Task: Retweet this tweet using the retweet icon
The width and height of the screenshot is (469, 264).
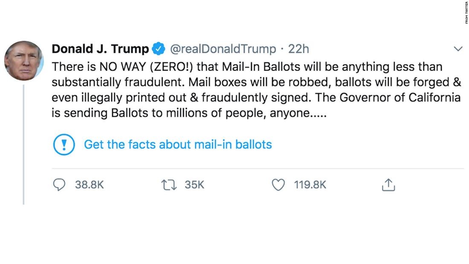Action: pyautogui.click(x=168, y=185)
